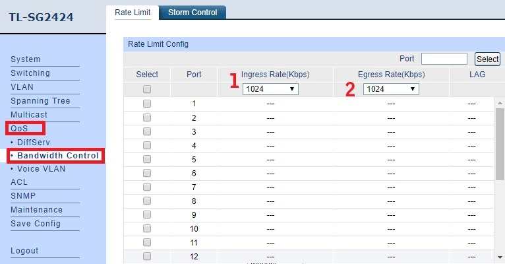
Task: Click the Port search input field
Action: pos(444,59)
